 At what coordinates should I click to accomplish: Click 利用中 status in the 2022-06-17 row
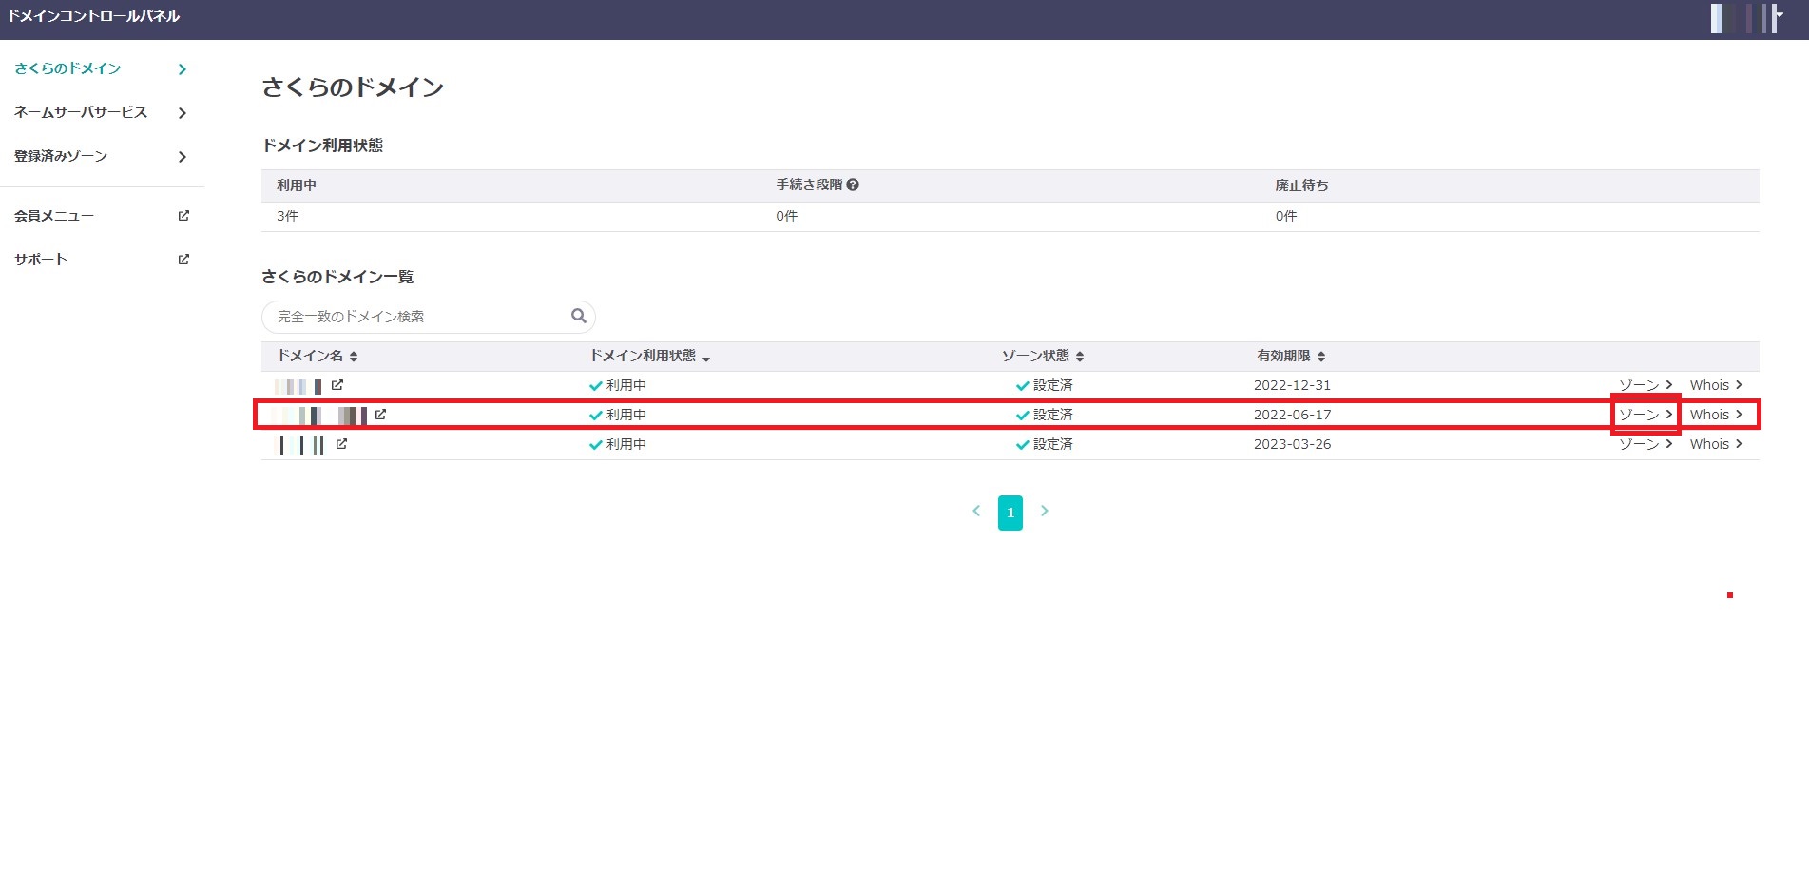[x=618, y=415]
